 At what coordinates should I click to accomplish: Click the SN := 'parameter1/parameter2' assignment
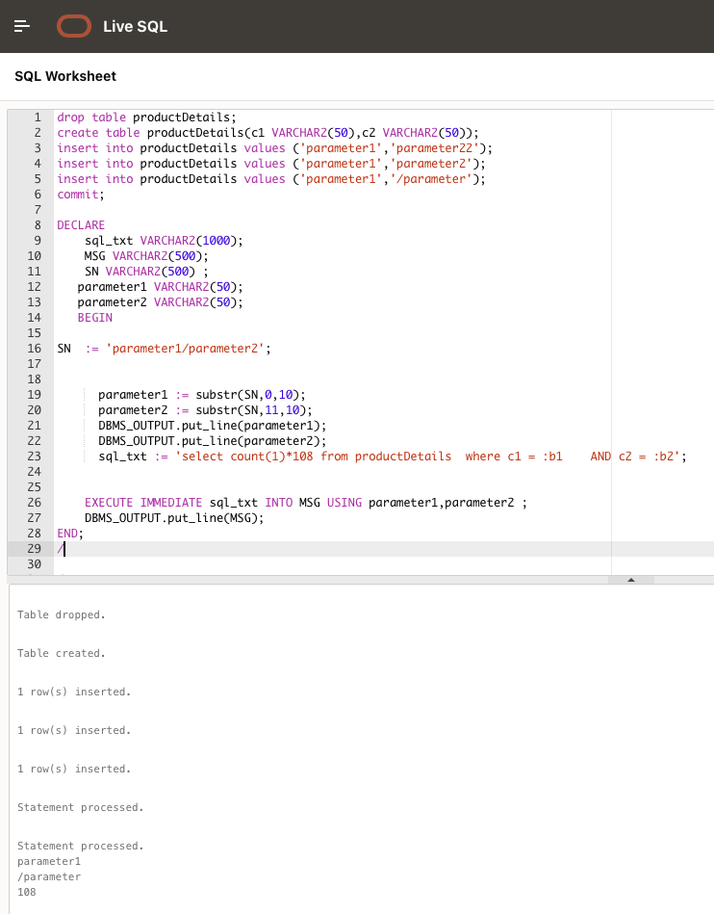(165, 349)
